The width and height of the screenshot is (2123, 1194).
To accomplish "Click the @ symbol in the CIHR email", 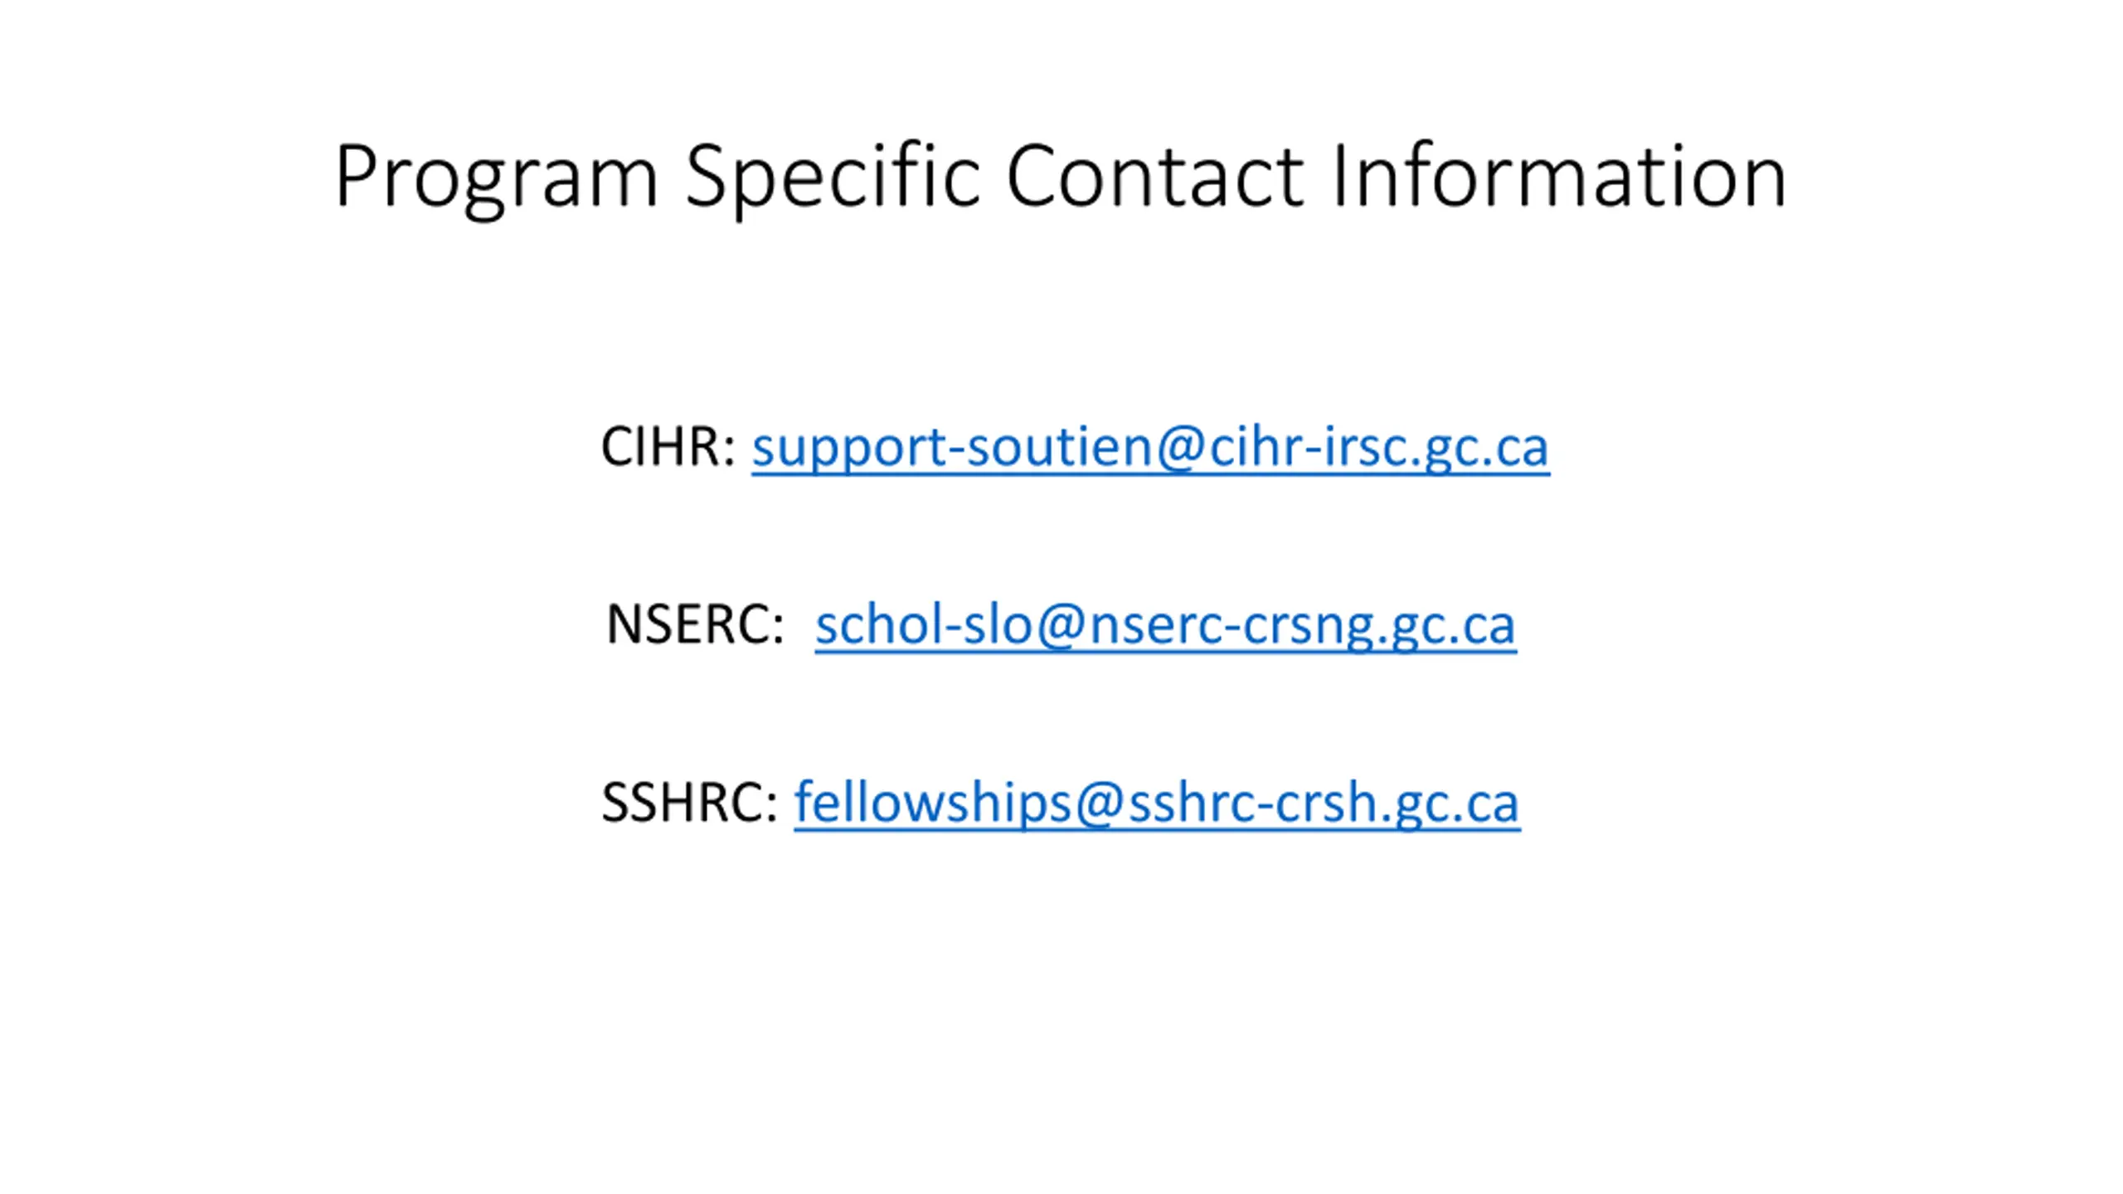I will (1181, 448).
